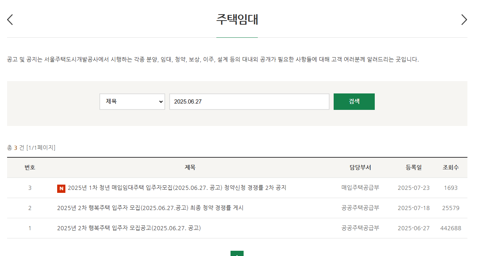Select the 주택임대 heading tab
The image size is (479, 256).
(237, 19)
